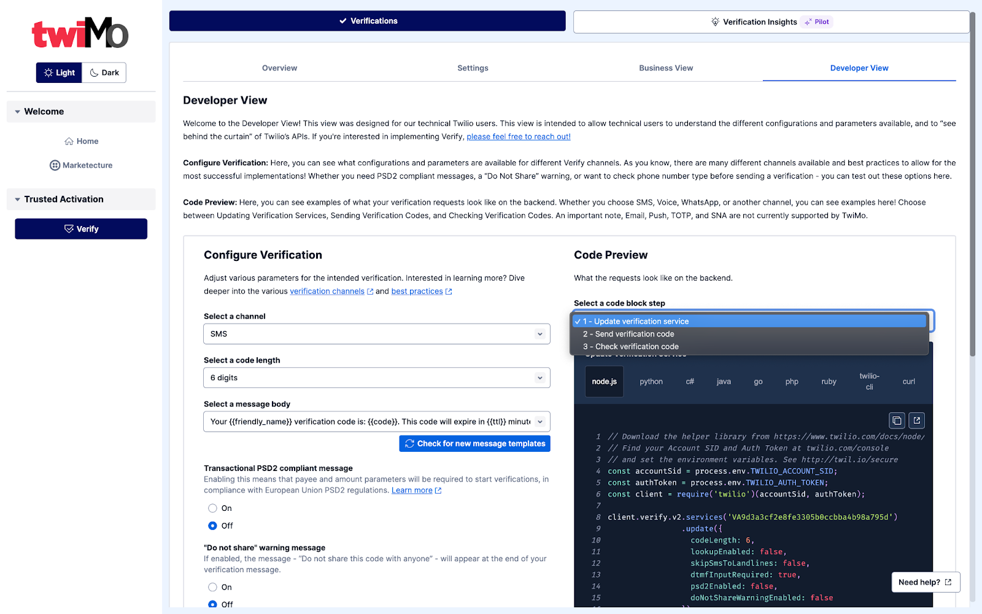The width and height of the screenshot is (982, 614).
Task: Select the Developer View tab
Action: 859,68
